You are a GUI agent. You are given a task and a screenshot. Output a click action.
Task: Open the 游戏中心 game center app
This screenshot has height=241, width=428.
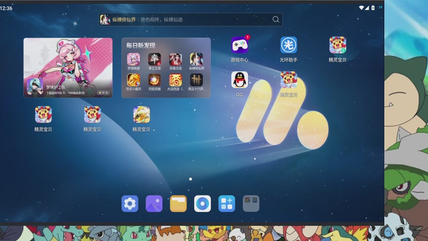coord(239,46)
